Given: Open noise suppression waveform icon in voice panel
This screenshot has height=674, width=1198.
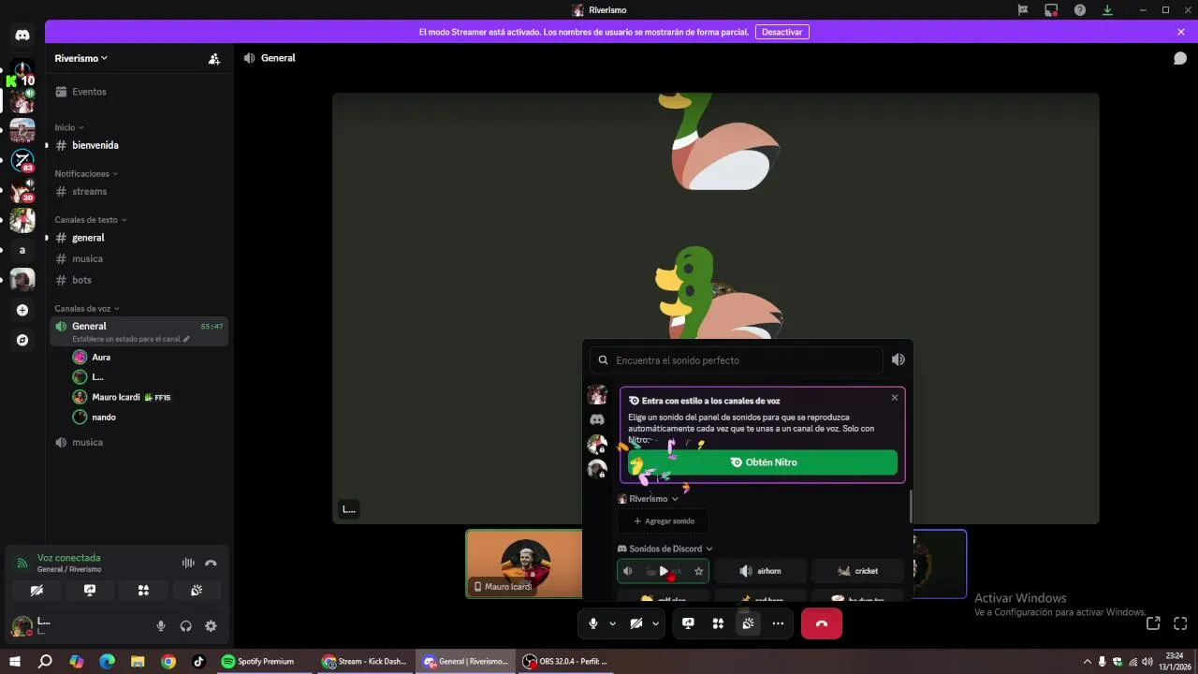Looking at the screenshot, I should tap(188, 563).
